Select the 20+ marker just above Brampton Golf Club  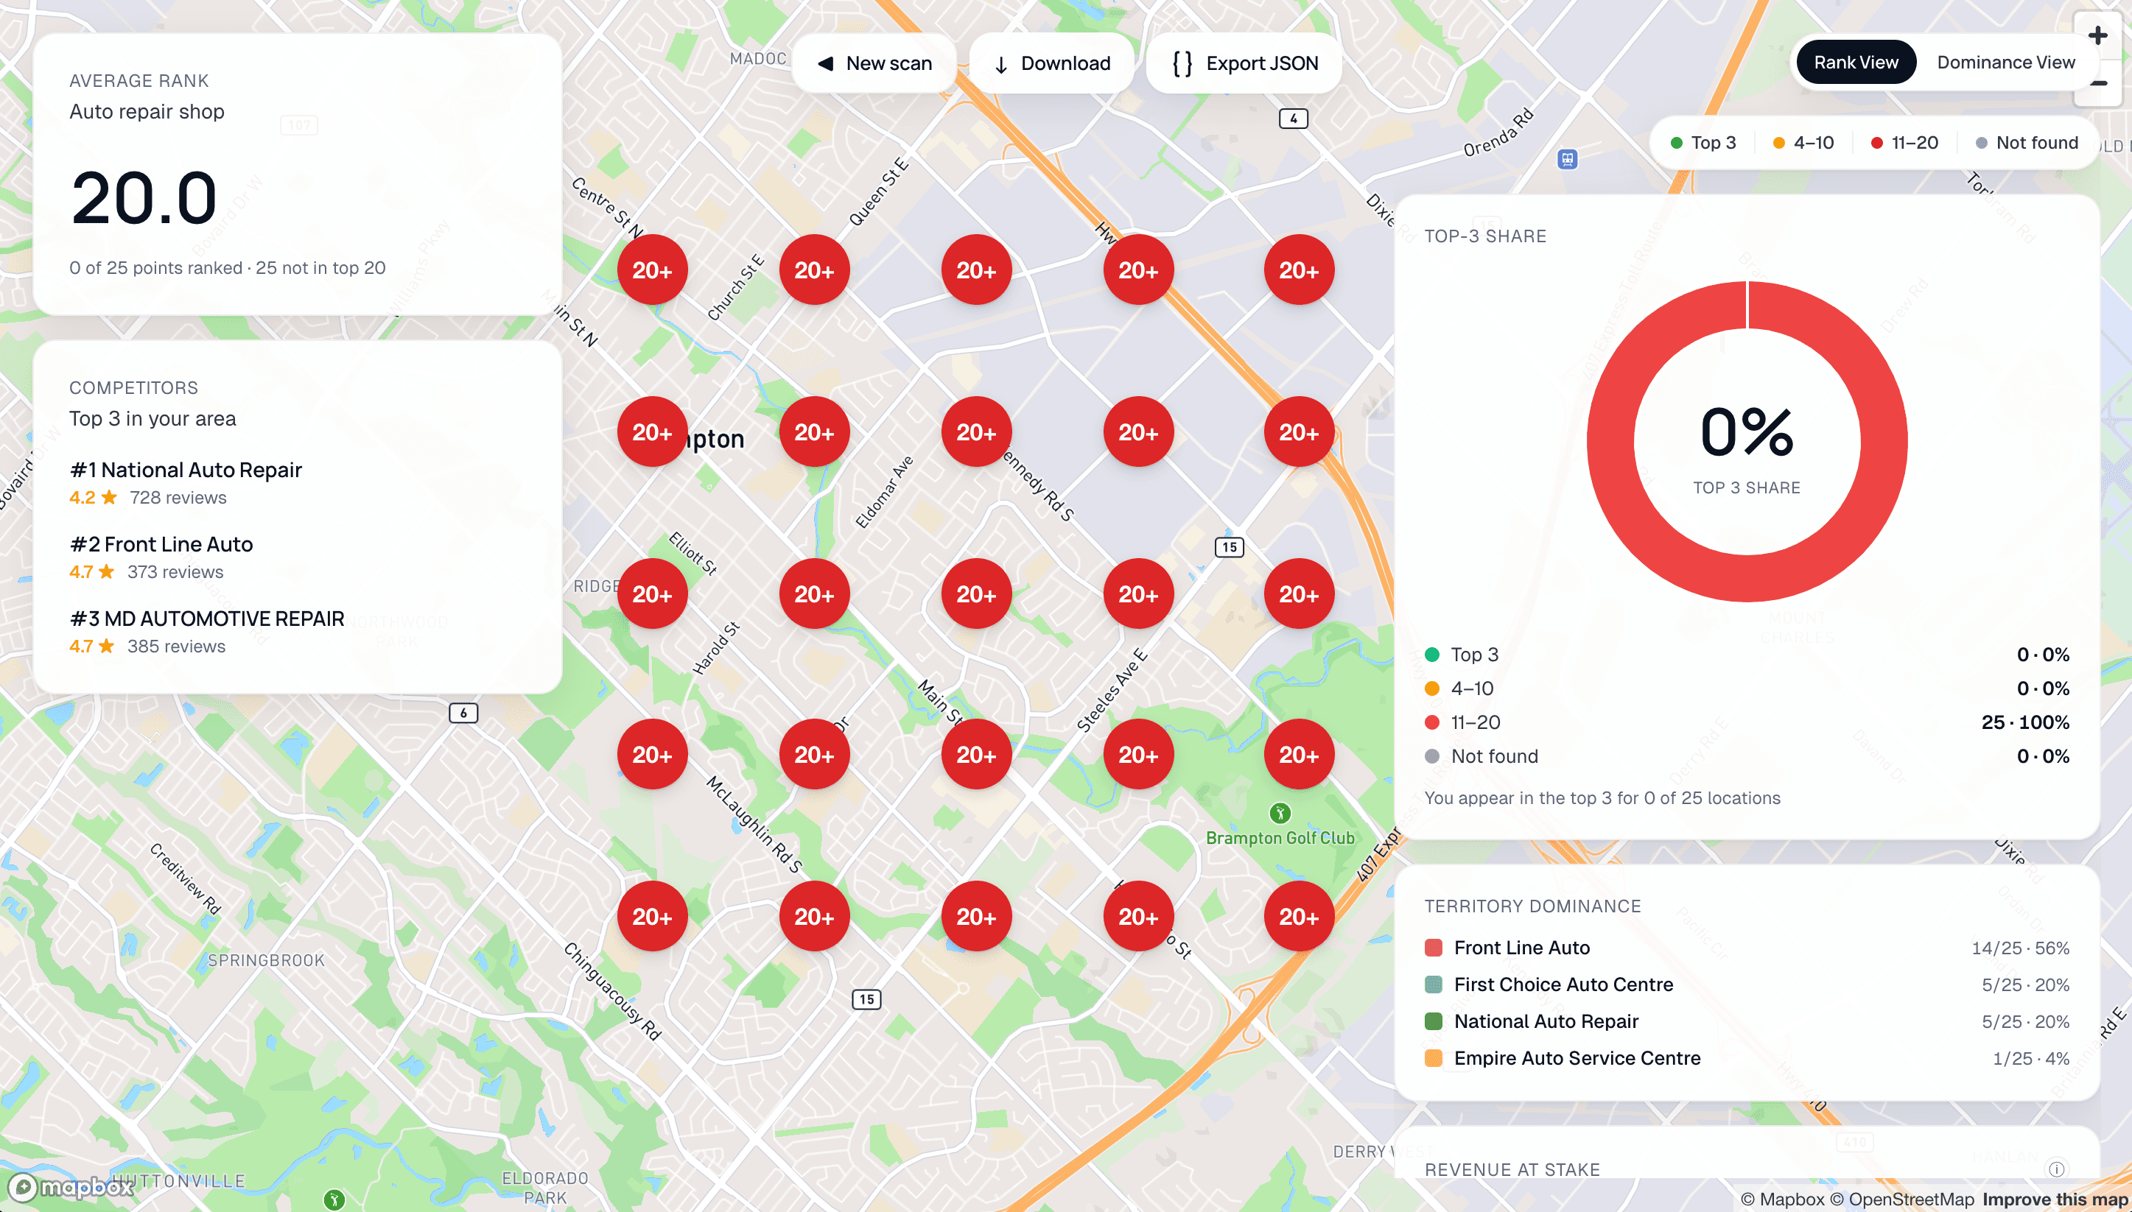(x=1298, y=754)
